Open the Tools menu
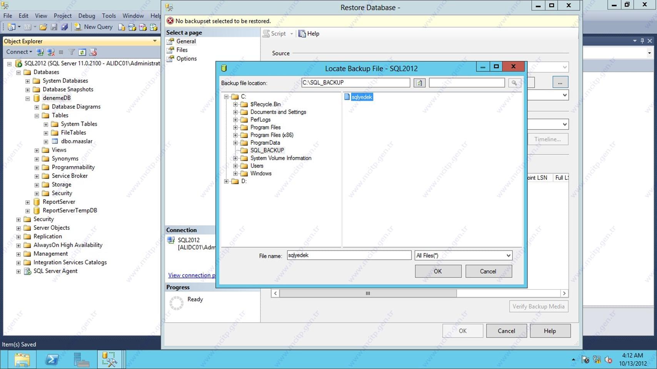Viewport: 657px width, 369px height. [109, 16]
